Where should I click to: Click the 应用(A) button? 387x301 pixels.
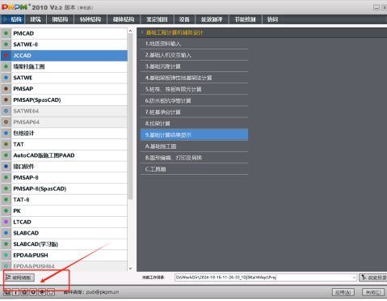pos(343,292)
